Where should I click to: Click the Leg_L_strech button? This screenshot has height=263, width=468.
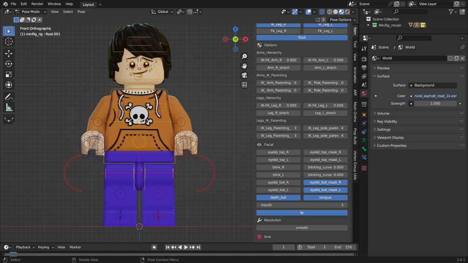[x=326, y=113]
